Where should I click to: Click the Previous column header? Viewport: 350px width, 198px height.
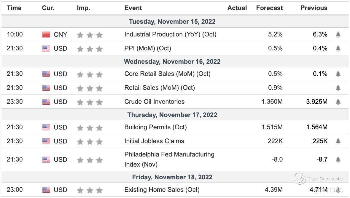coord(314,8)
